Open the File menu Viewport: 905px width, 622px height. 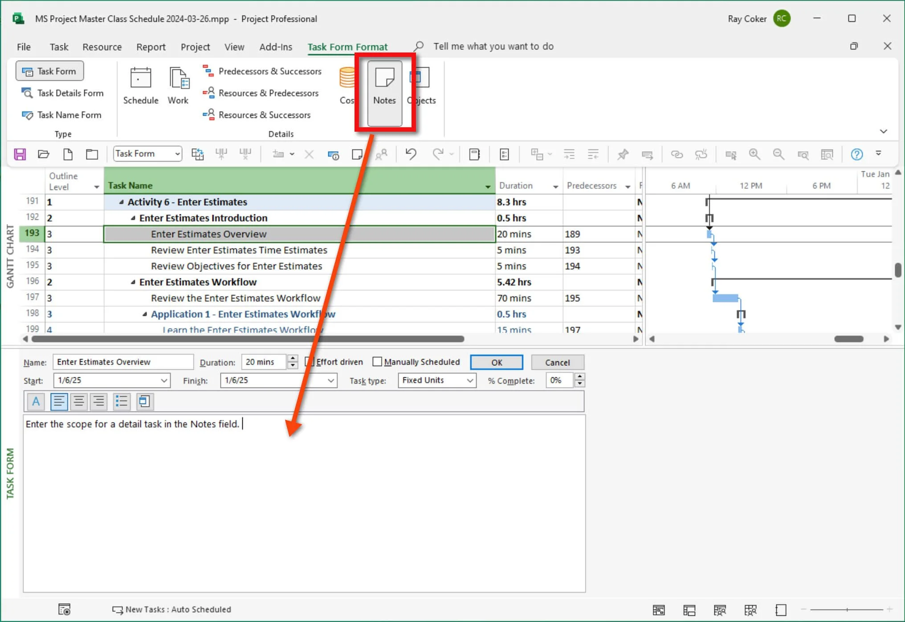[x=24, y=47]
